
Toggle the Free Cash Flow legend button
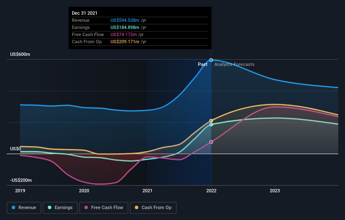[x=104, y=208]
